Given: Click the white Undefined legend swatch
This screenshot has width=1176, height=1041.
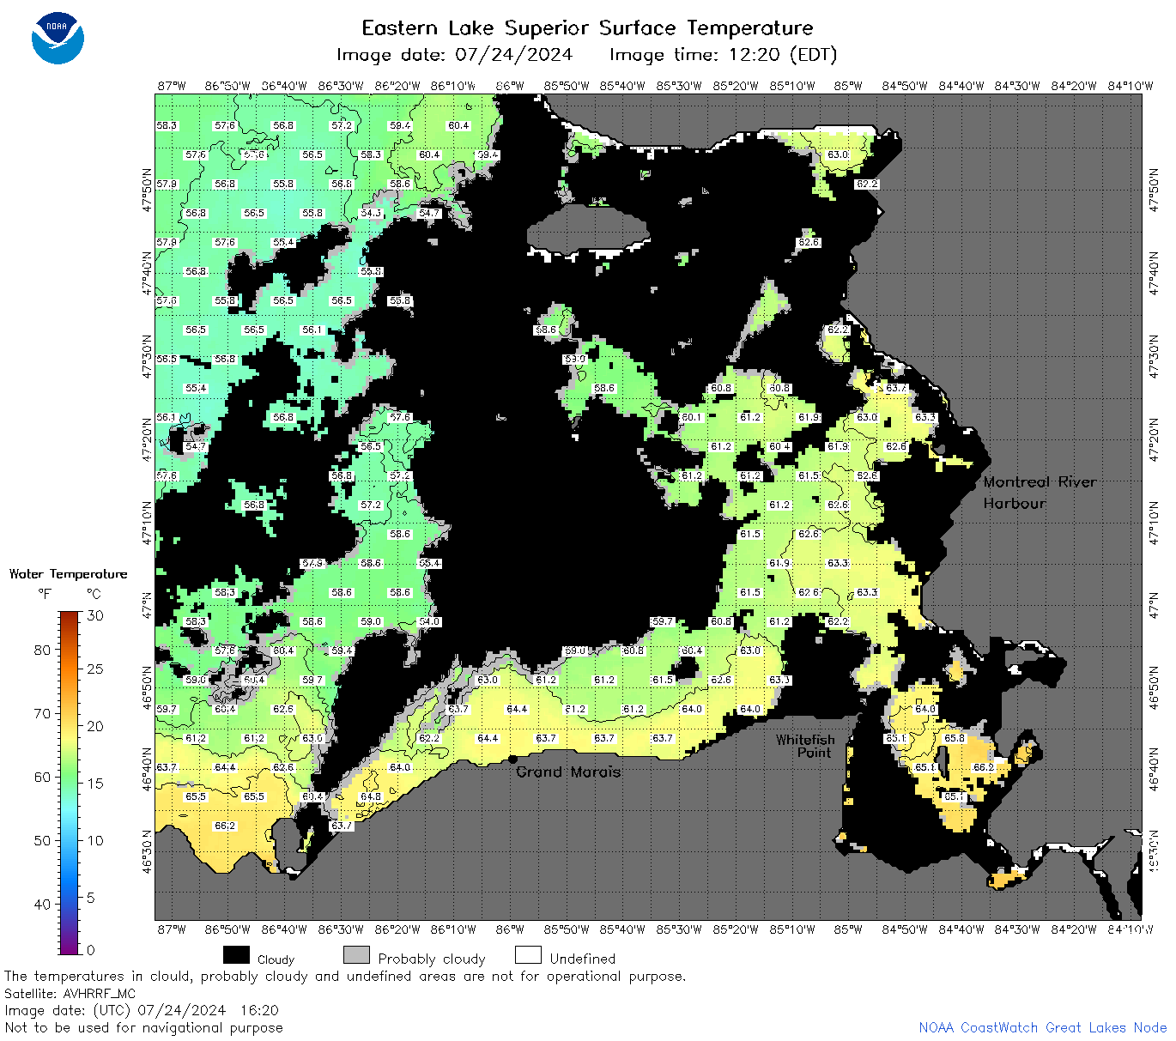Looking at the screenshot, I should 528,955.
